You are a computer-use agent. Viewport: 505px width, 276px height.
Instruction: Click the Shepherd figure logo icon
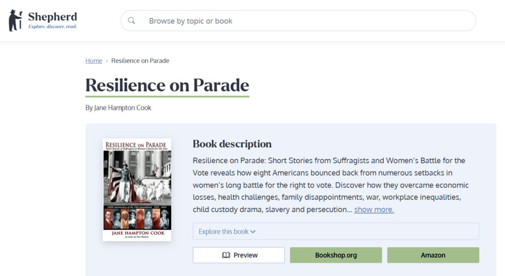click(x=15, y=21)
